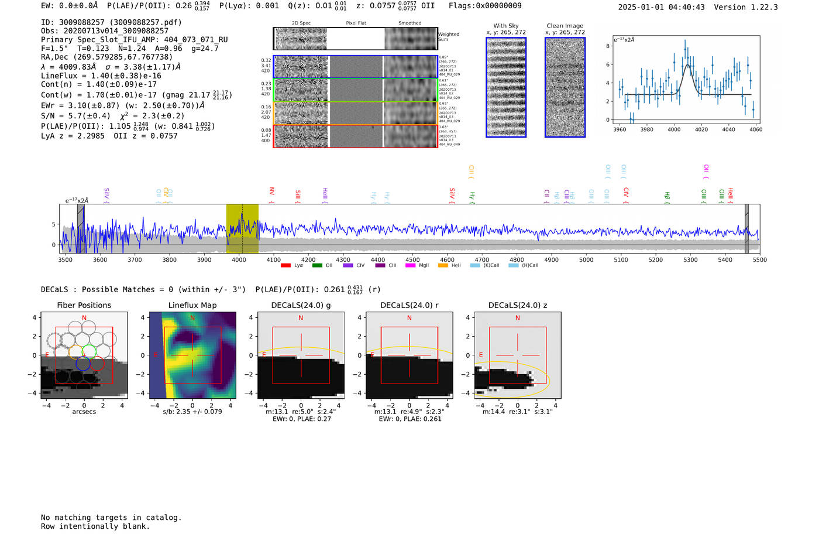Select the red-bordered 2D spectrum row
Image resolution: width=819 pixels, height=558 pixels.
pos(355,136)
